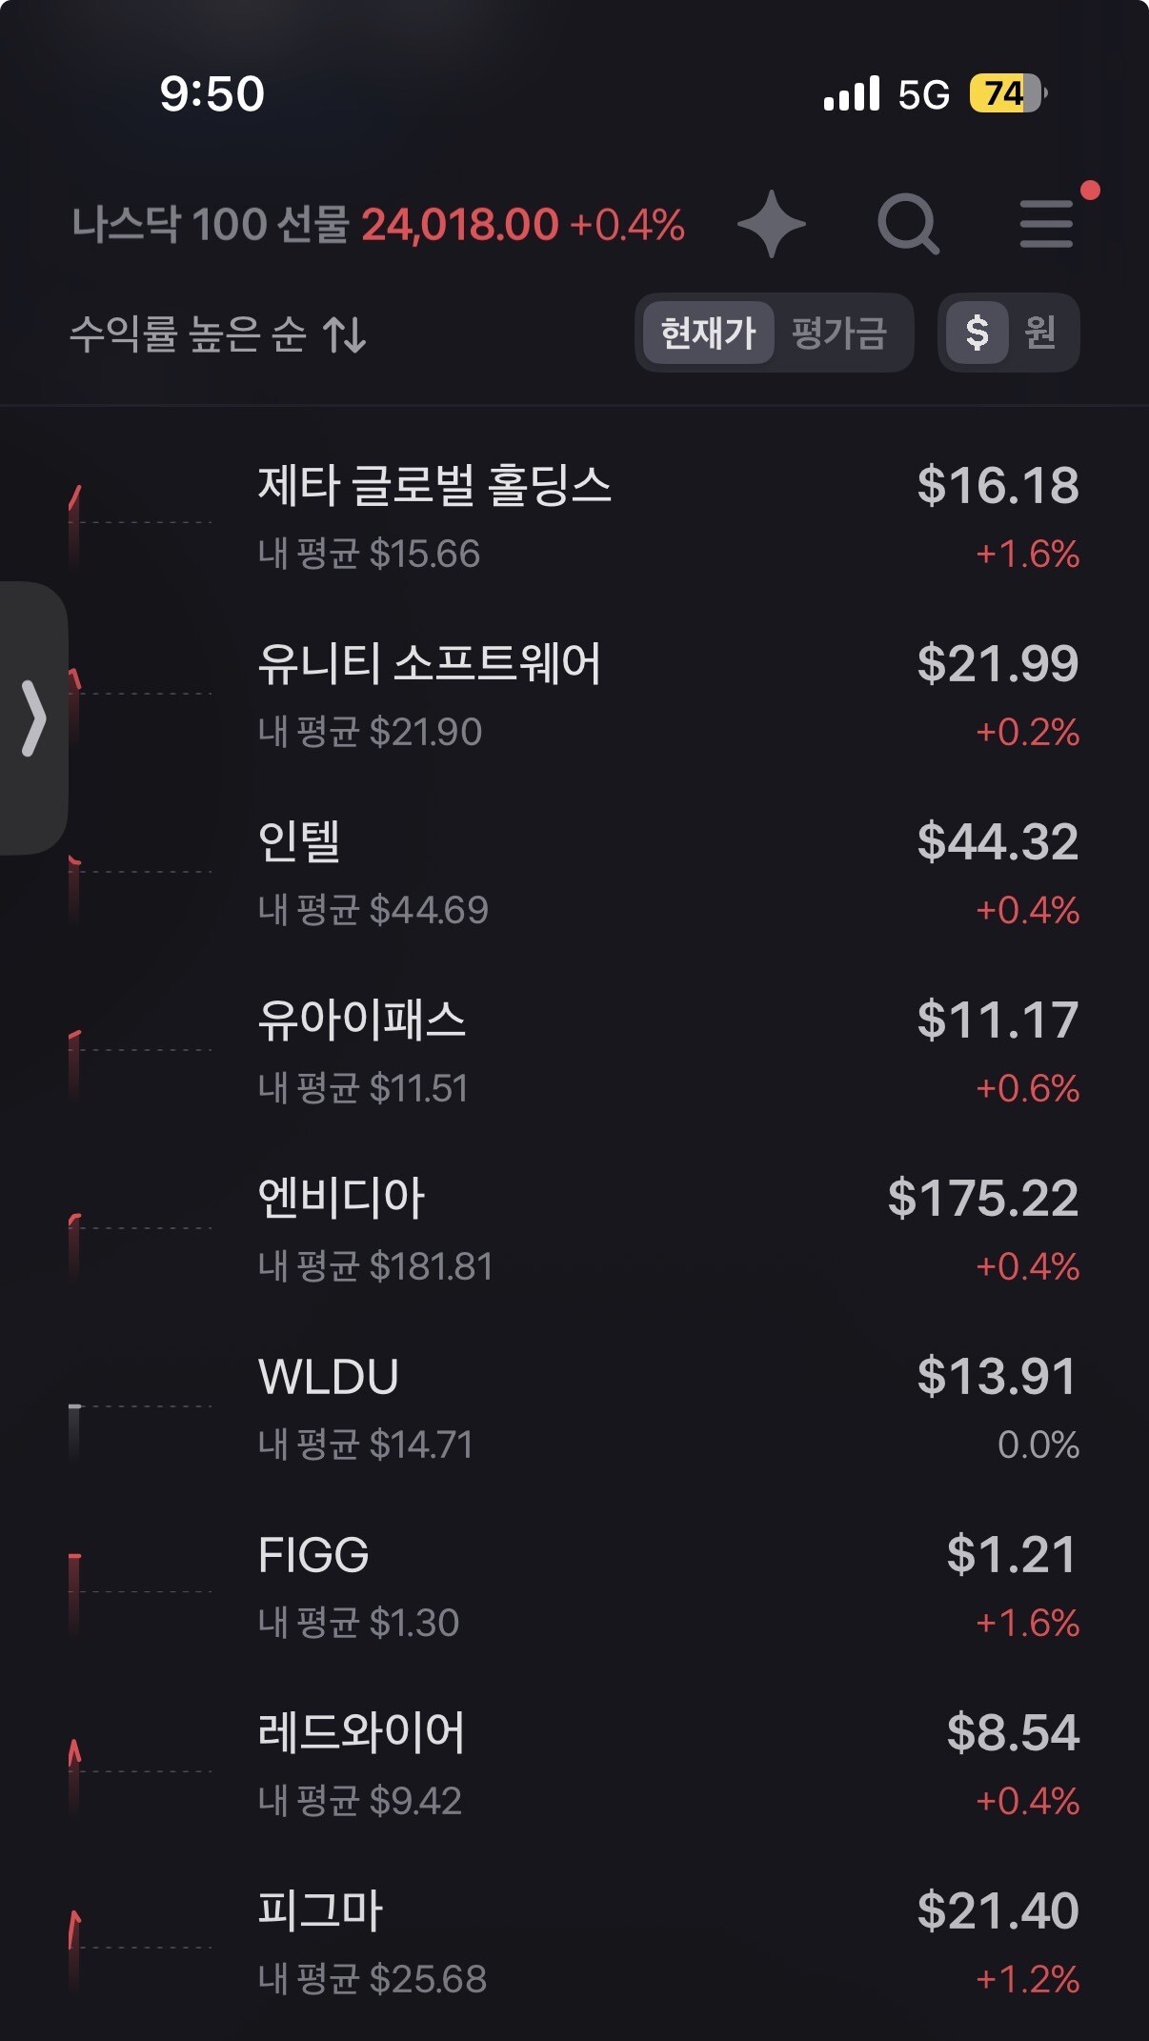The image size is (1149, 2041).
Task: Select 원 currency display
Action: 1040,333
